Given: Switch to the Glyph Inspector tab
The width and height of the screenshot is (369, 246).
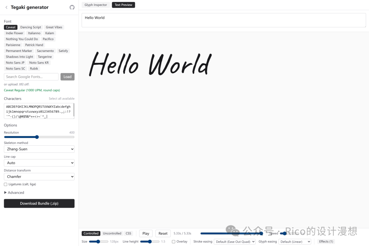Looking at the screenshot, I should pyautogui.click(x=96, y=5).
